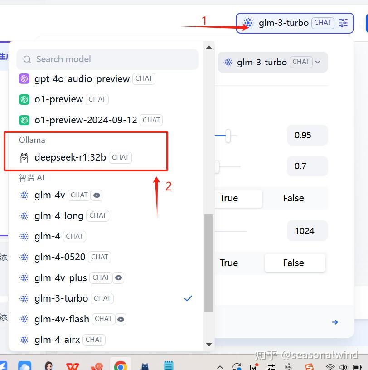Screen dimensions: 368x370
Task: Click the search magnifier in the model search box
Action: coord(27,59)
